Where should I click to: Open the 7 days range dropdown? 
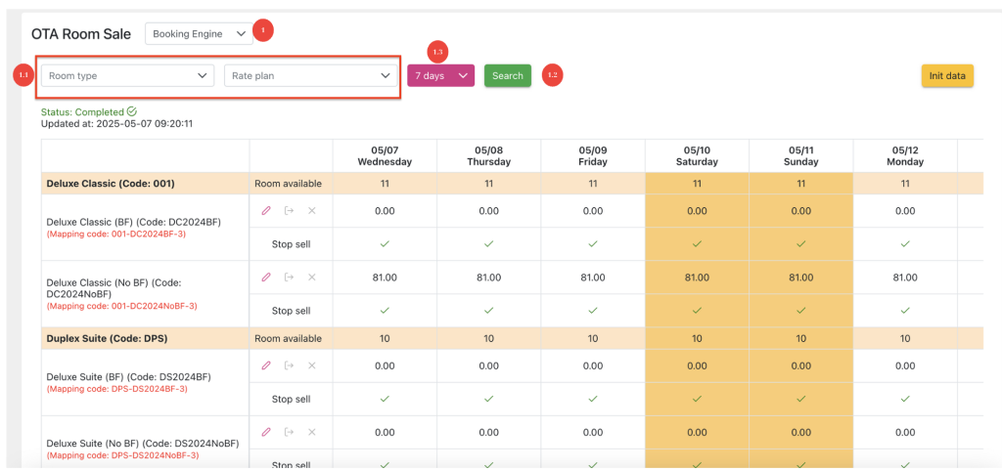[x=440, y=75]
